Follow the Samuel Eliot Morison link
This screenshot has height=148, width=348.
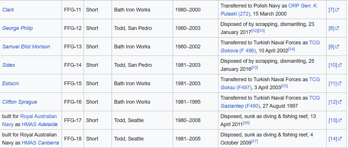pos(26,47)
